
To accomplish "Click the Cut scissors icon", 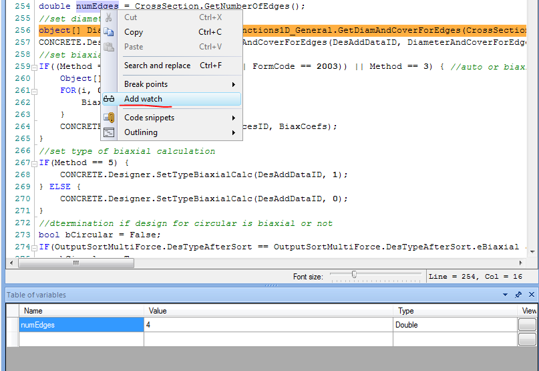I will pyautogui.click(x=109, y=17).
